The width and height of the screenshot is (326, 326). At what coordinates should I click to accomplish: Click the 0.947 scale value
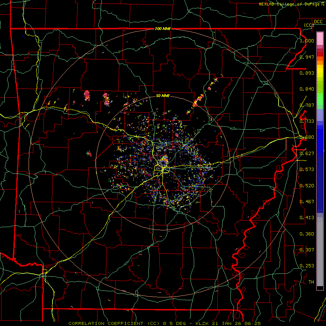(x=307, y=57)
